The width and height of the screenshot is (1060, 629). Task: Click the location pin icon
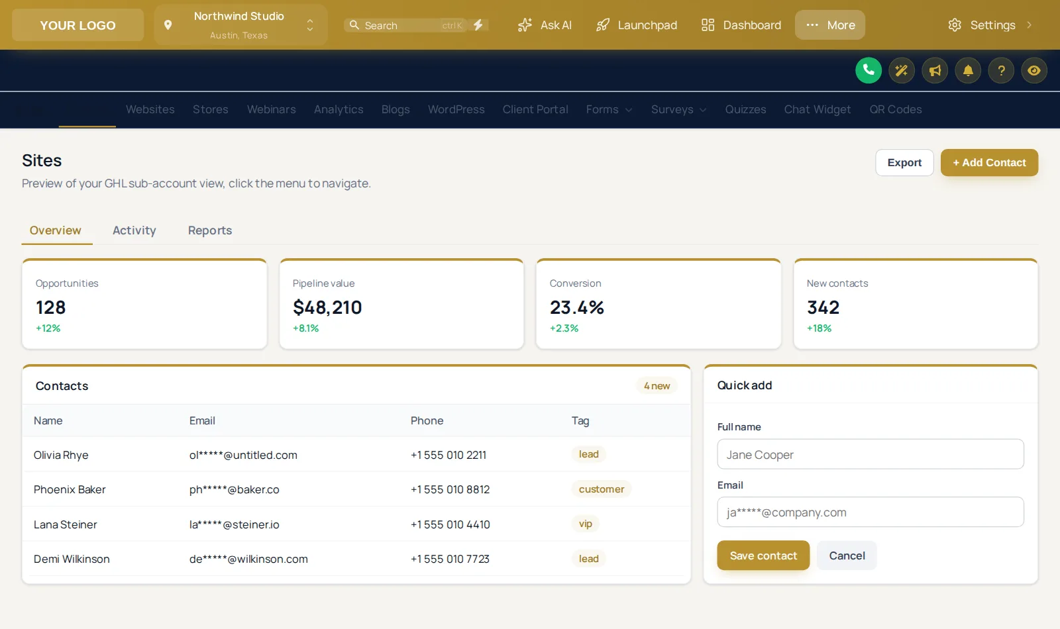168,25
